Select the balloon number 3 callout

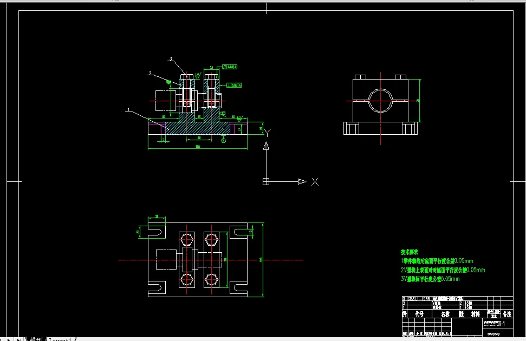point(171,58)
